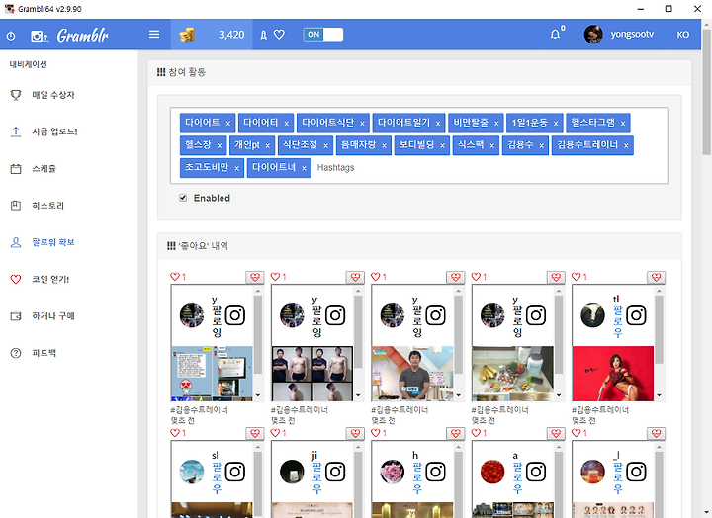Uncheck the Enabled checkbox

tap(183, 198)
